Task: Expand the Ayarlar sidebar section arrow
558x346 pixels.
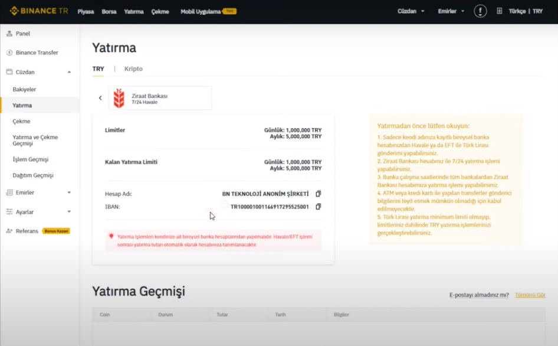Action: 69,211
